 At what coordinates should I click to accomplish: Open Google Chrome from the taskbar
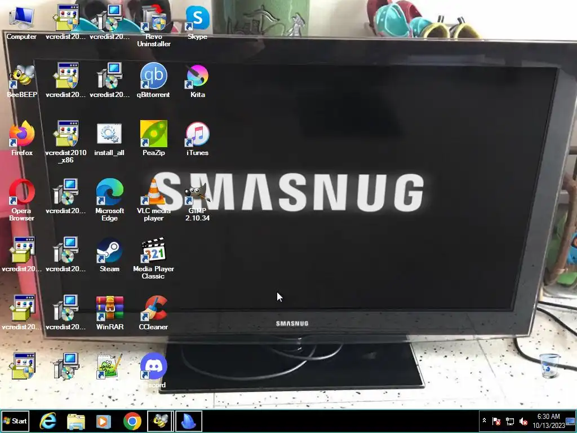132,421
